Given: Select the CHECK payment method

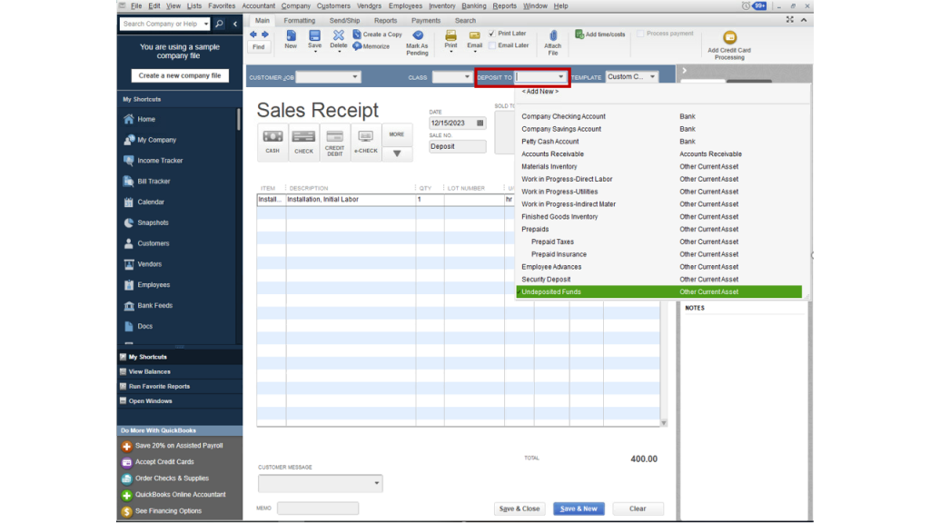Looking at the screenshot, I should click(303, 142).
